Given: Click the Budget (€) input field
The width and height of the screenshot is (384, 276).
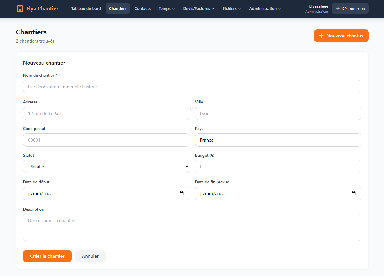Looking at the screenshot, I should tap(278, 167).
